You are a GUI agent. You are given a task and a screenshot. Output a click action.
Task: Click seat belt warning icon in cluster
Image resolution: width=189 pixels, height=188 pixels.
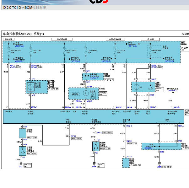tap(93, 95)
